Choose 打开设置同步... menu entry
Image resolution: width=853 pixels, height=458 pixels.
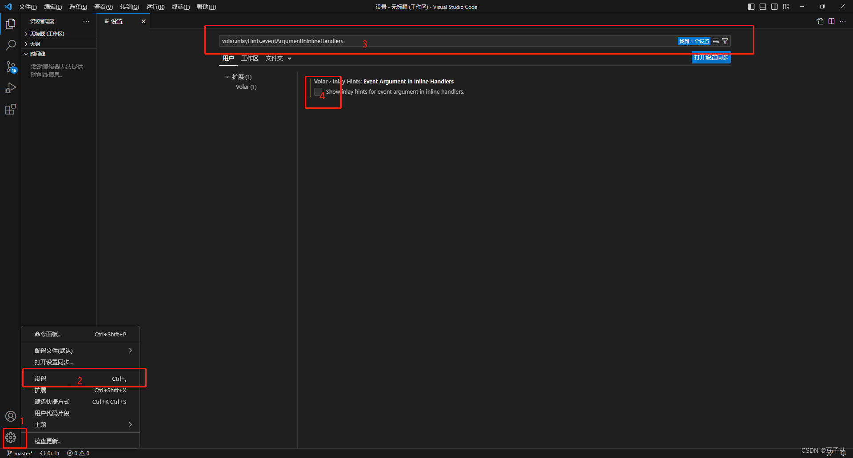[x=80, y=362]
